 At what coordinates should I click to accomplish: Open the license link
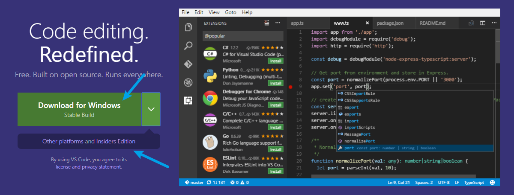(x=64, y=167)
